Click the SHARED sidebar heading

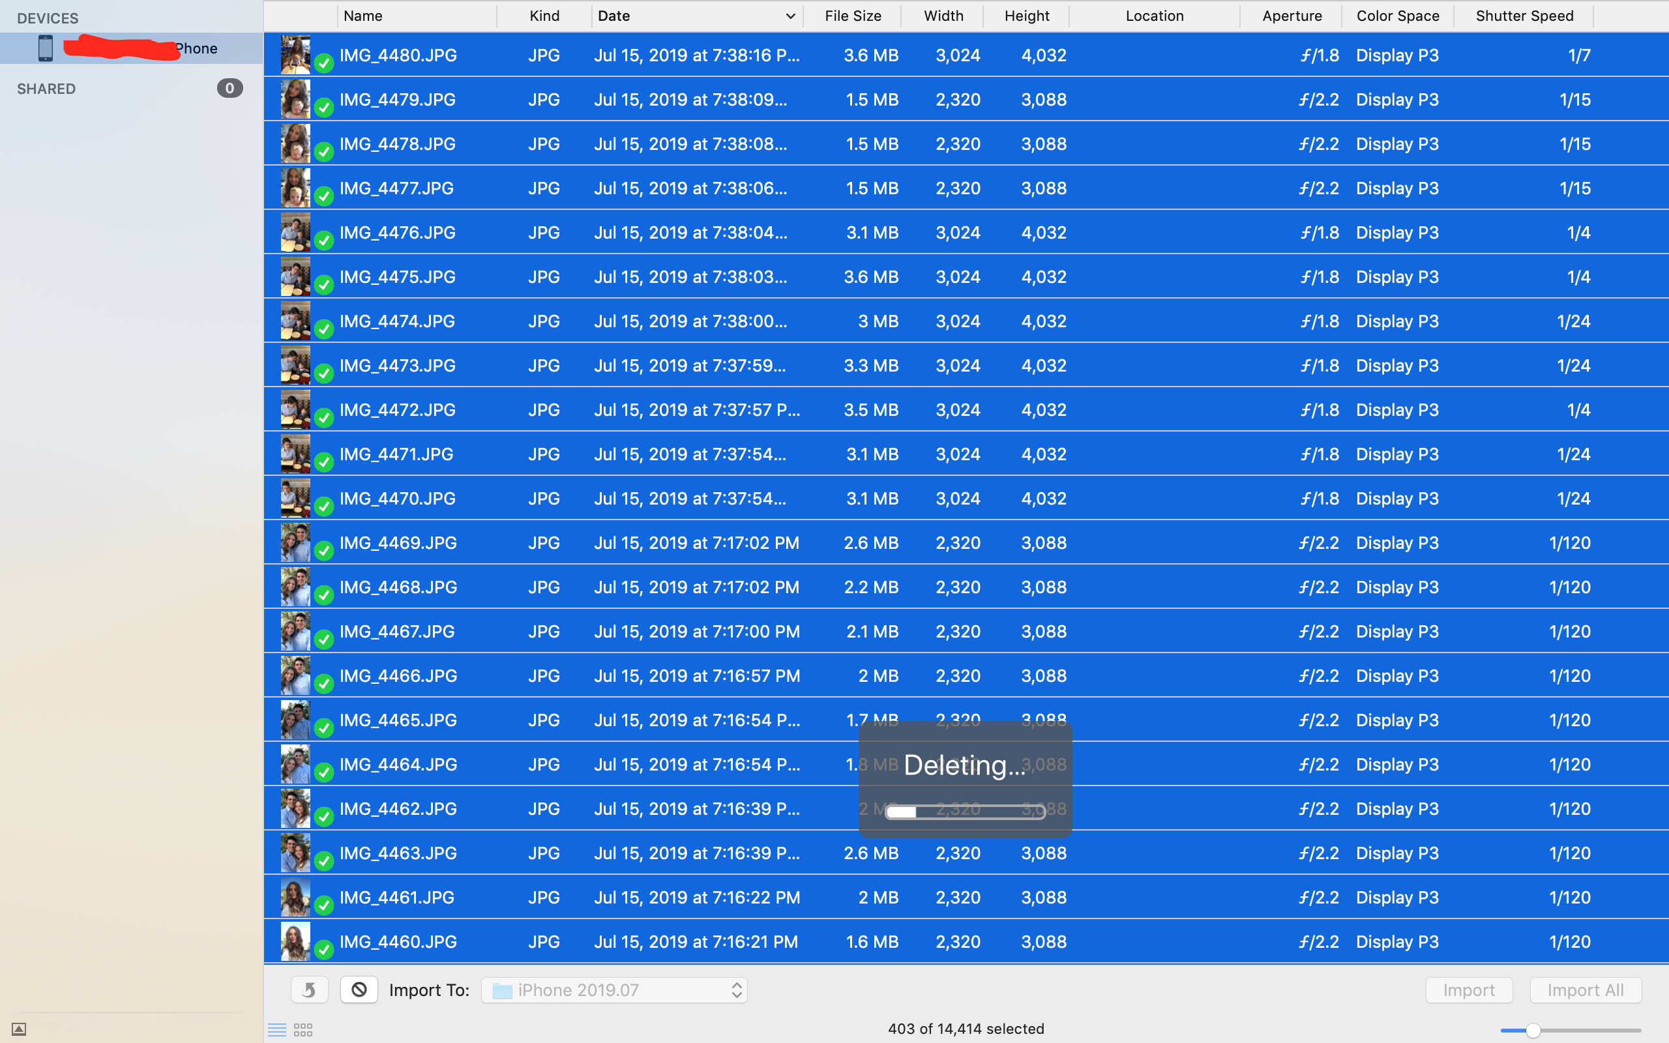click(x=46, y=89)
